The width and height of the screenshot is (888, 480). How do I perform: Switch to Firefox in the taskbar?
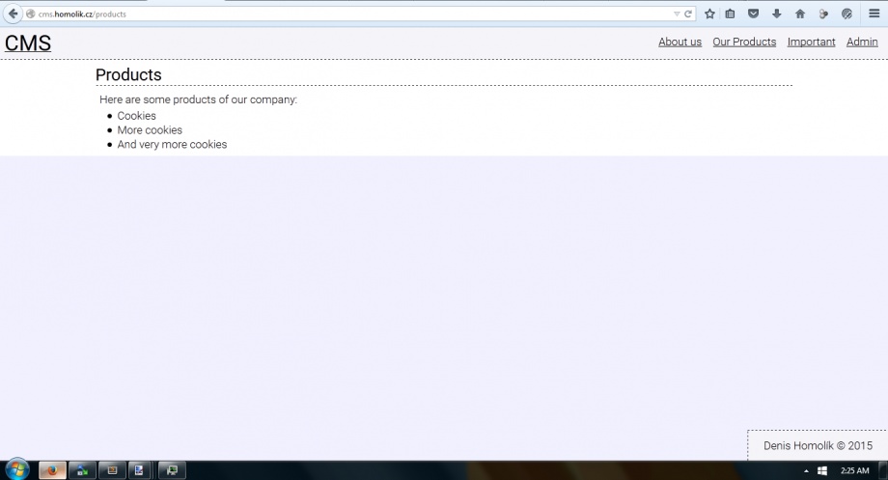click(x=53, y=470)
